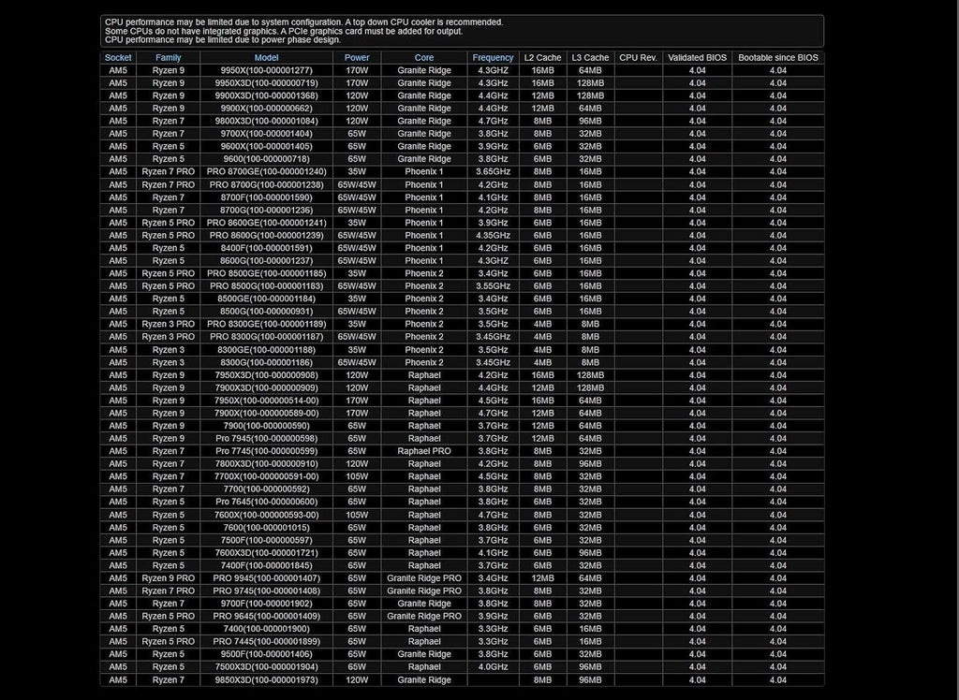
Task: Select model 7950X3D(100-000000908) cell
Action: point(267,374)
